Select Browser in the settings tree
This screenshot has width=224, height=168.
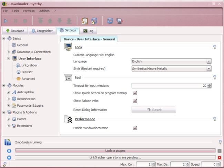click(27, 72)
